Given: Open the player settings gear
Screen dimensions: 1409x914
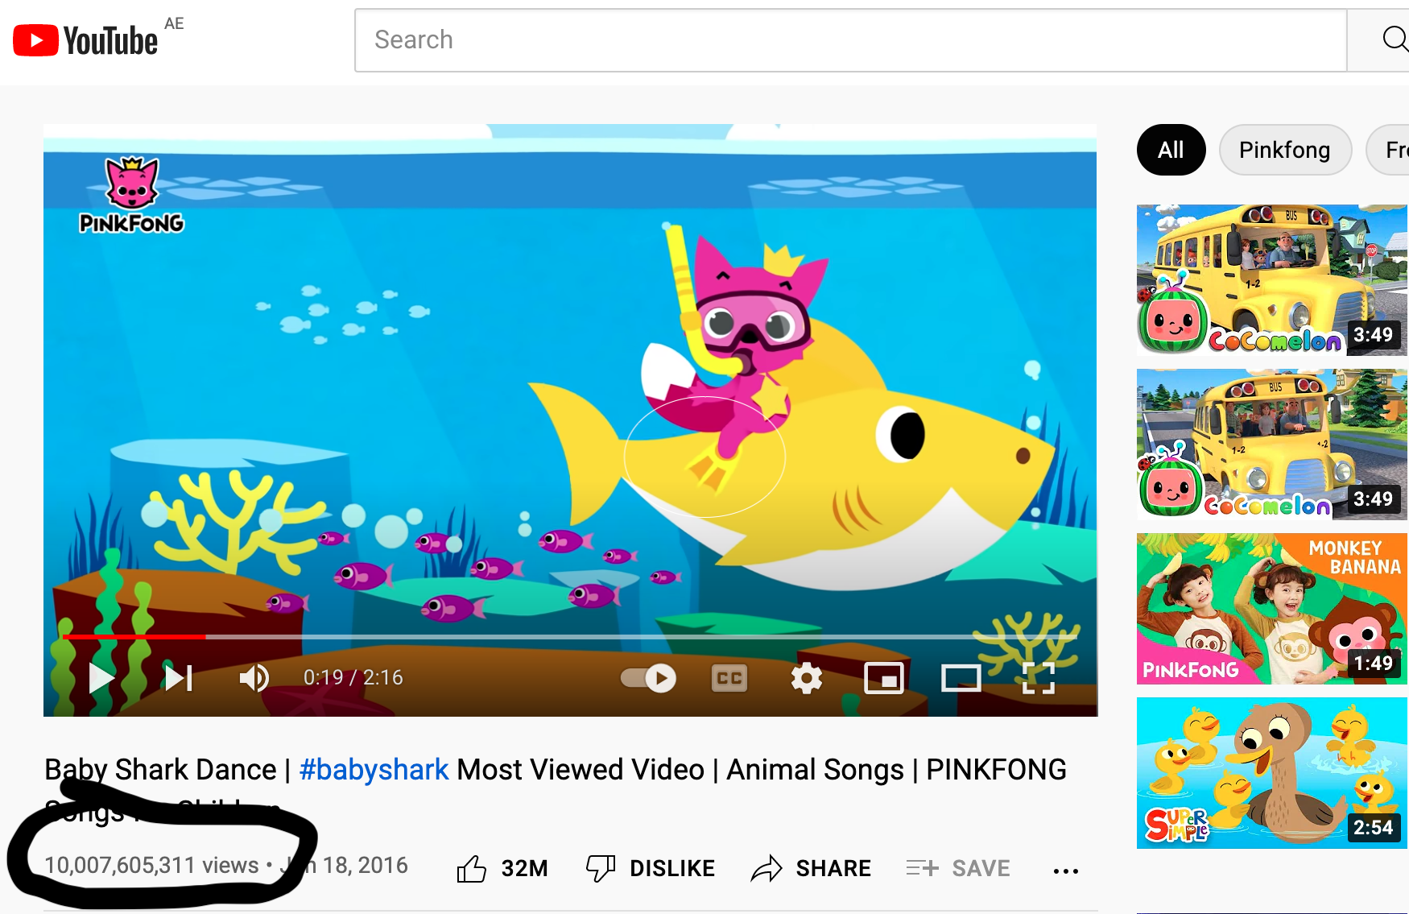Looking at the screenshot, I should (x=807, y=678).
